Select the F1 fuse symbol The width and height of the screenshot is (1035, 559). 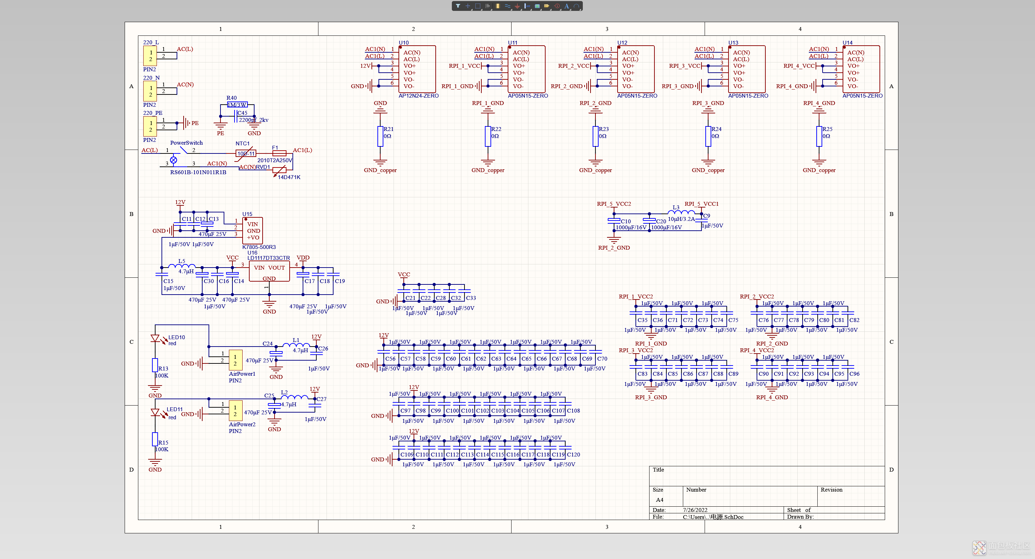click(279, 153)
